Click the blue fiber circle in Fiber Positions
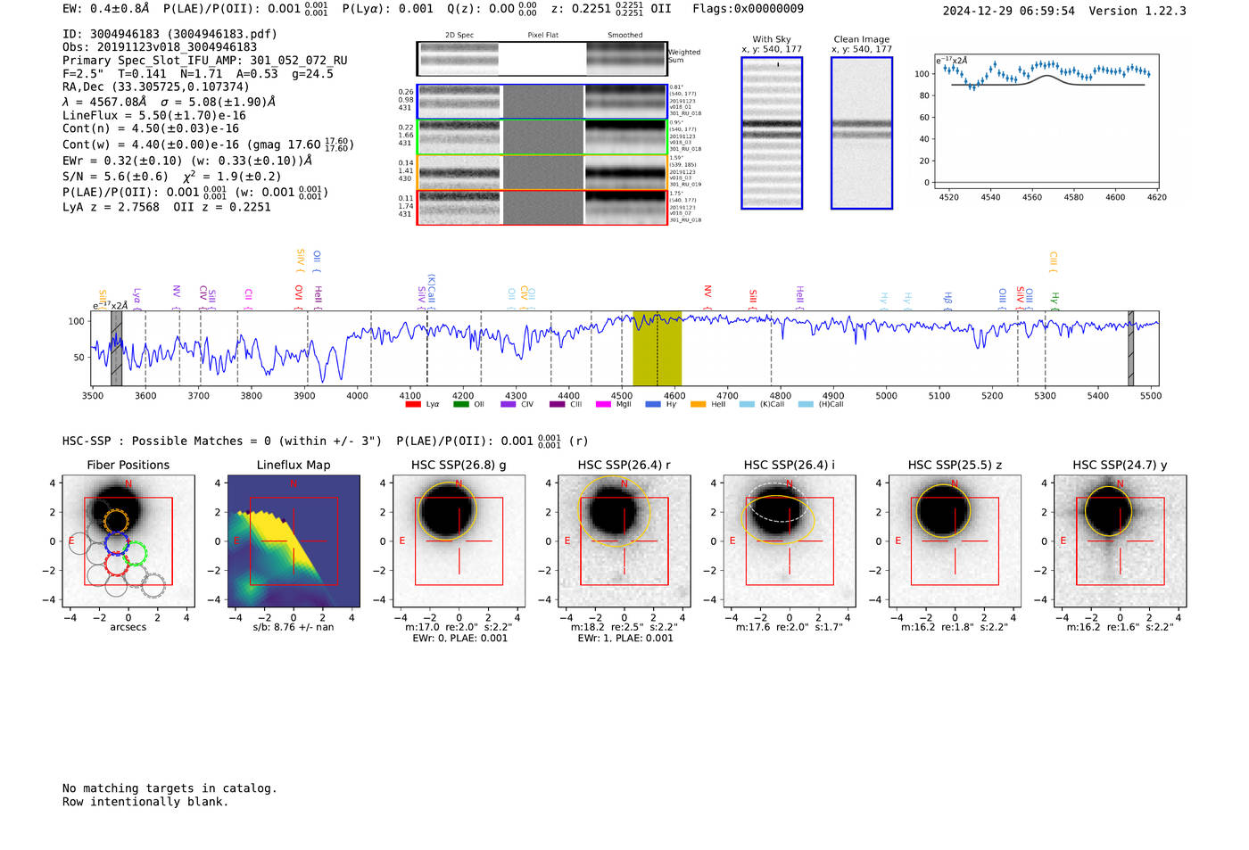1249x850 pixels. [x=117, y=543]
